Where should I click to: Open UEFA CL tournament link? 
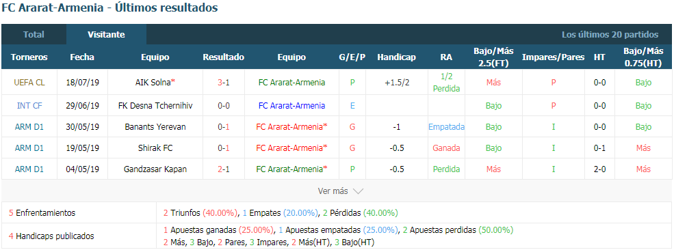point(29,83)
